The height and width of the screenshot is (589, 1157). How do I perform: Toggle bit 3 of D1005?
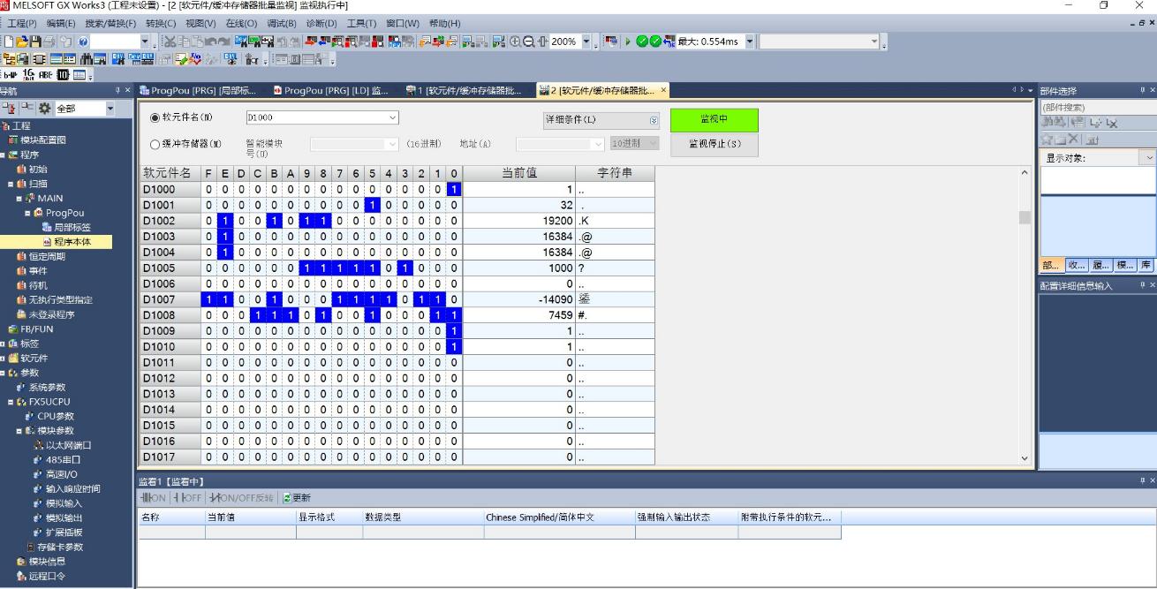(405, 268)
